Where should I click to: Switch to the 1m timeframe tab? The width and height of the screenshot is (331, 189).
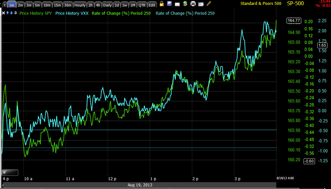tap(12, 5)
